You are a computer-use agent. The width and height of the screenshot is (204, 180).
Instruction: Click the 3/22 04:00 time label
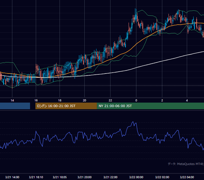pos(187,177)
